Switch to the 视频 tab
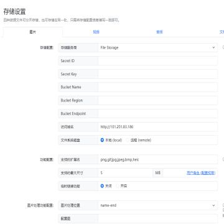224x224 pixels. 96,32
